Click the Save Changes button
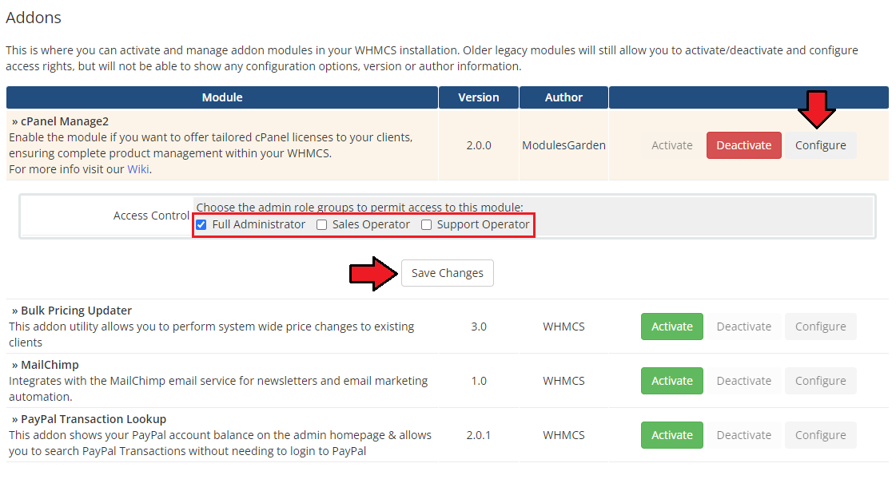Screen dimensions: 896x483 (x=448, y=273)
